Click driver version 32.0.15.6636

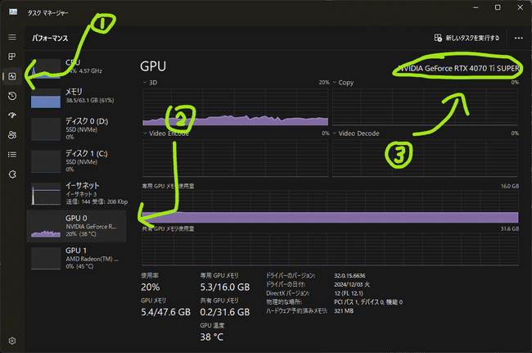(x=349, y=276)
